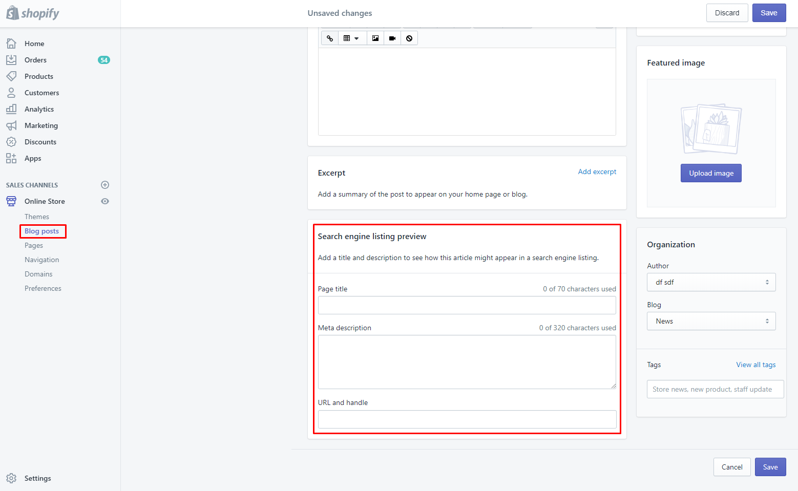
Task: Click the featured image placeholder illustration
Action: click(x=711, y=129)
